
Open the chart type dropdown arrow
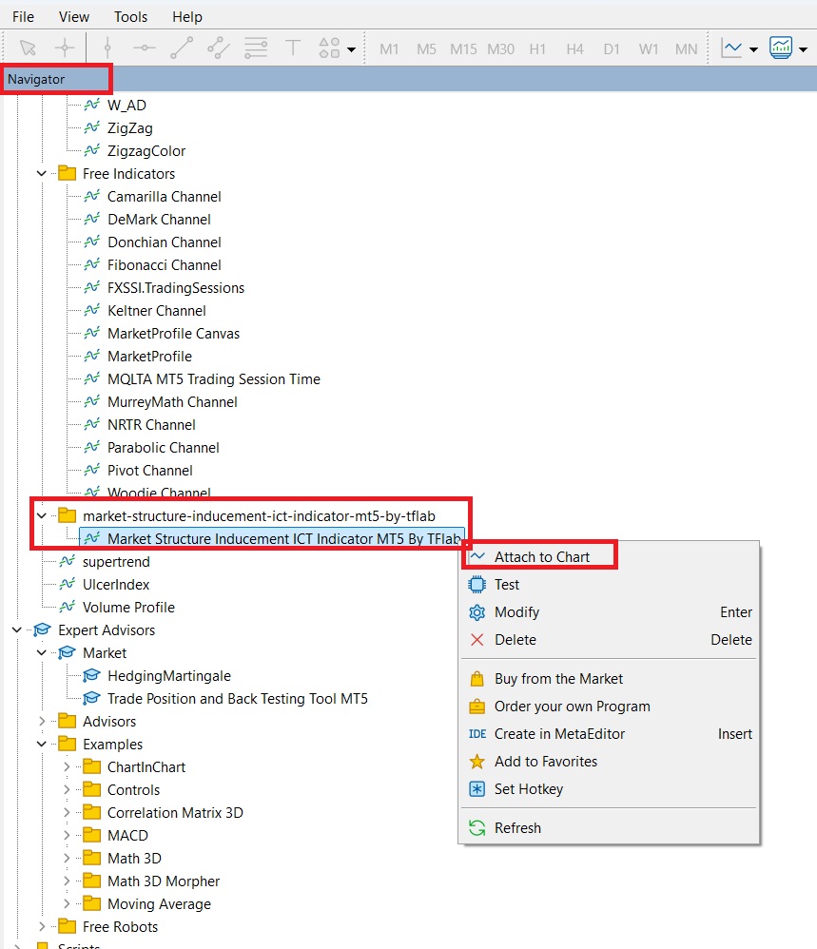tap(753, 49)
